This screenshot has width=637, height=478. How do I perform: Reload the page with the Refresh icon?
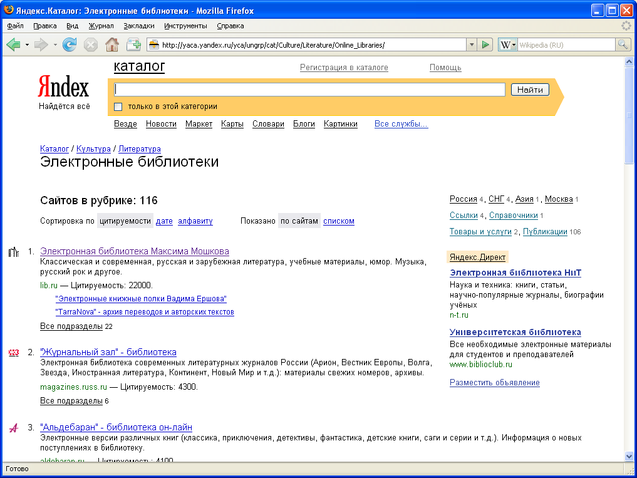pos(70,44)
